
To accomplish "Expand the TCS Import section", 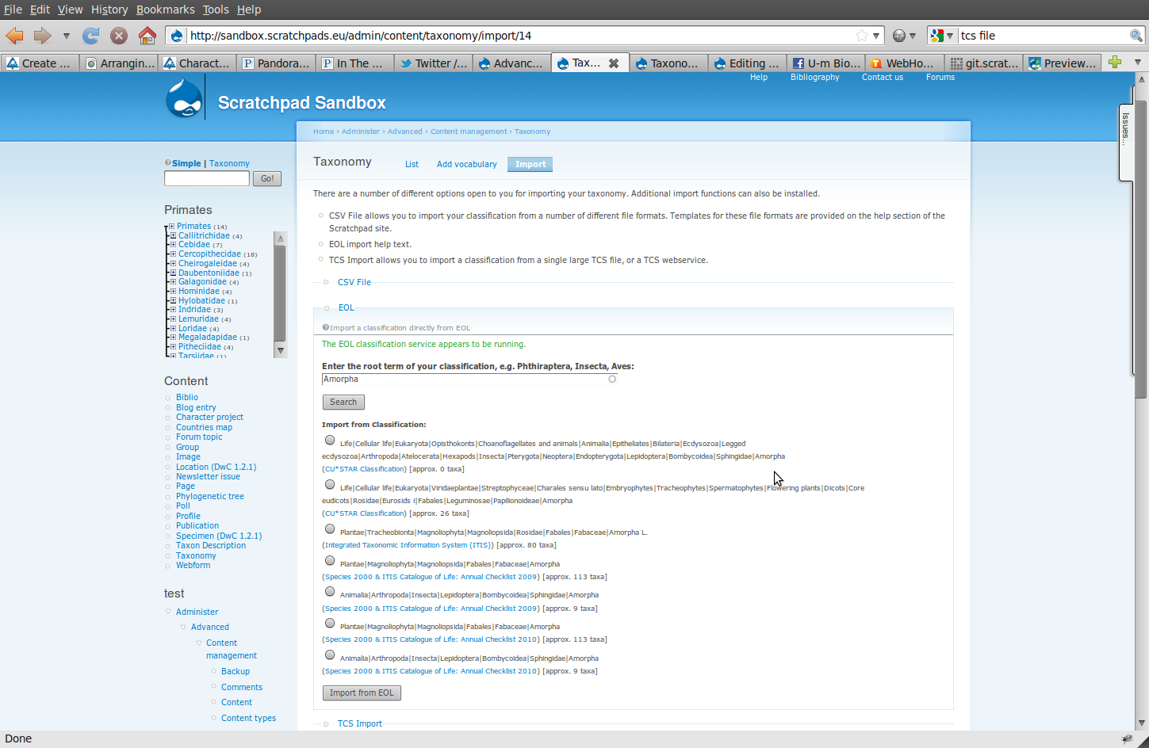I will click(359, 723).
